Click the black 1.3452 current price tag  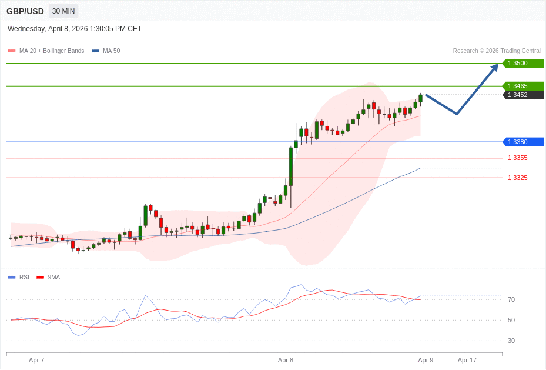point(522,95)
